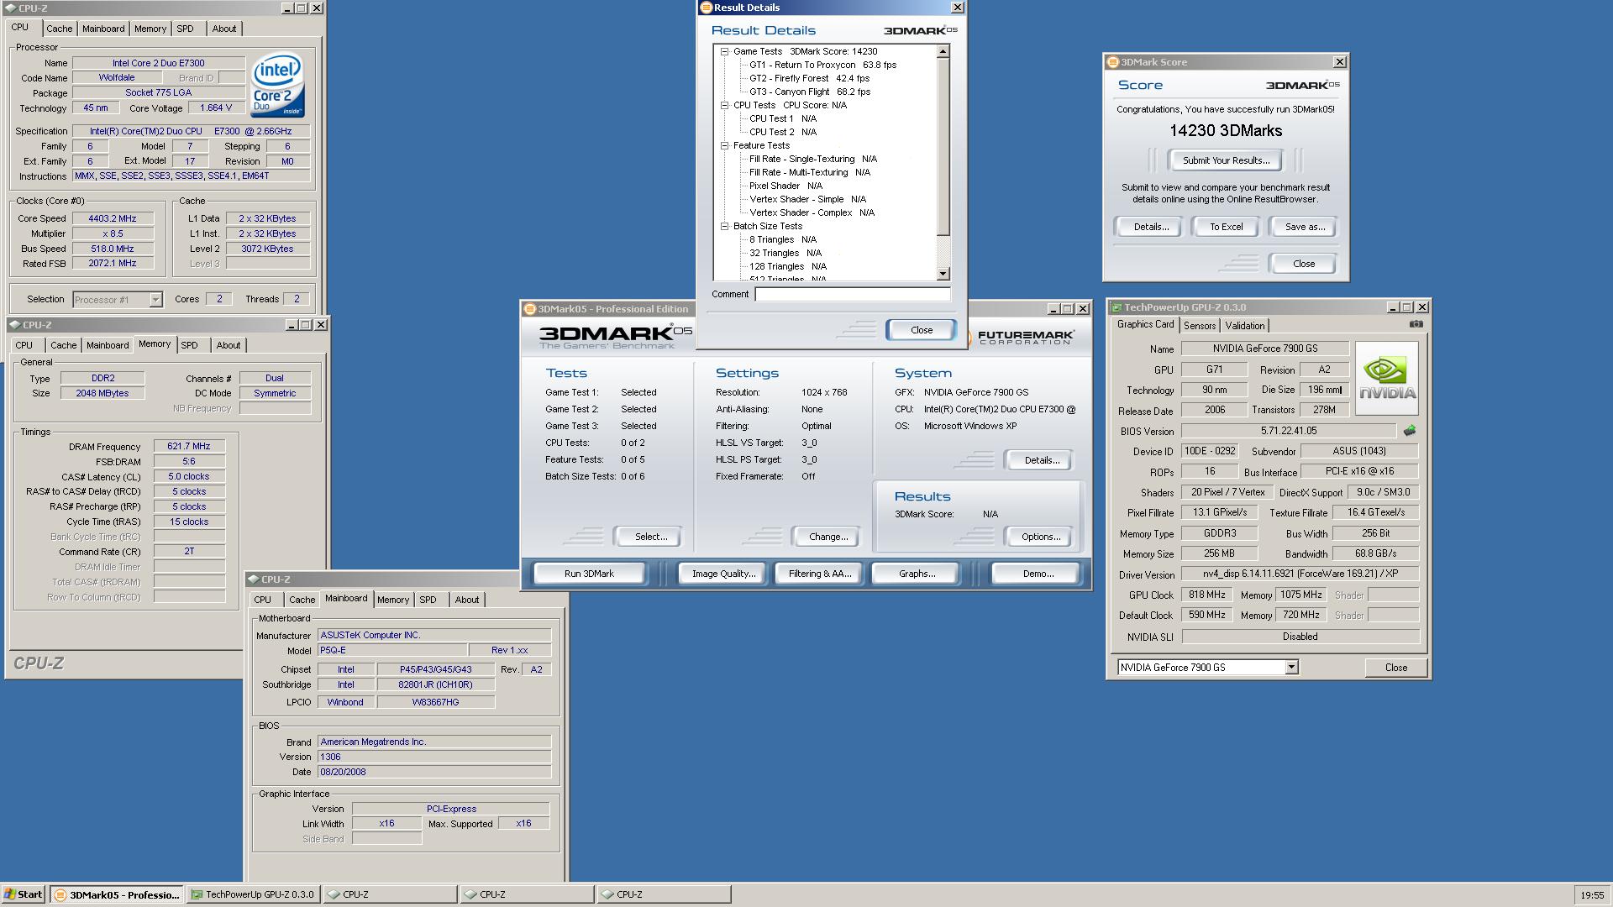Click the GPU-Z Close button

point(1395,668)
